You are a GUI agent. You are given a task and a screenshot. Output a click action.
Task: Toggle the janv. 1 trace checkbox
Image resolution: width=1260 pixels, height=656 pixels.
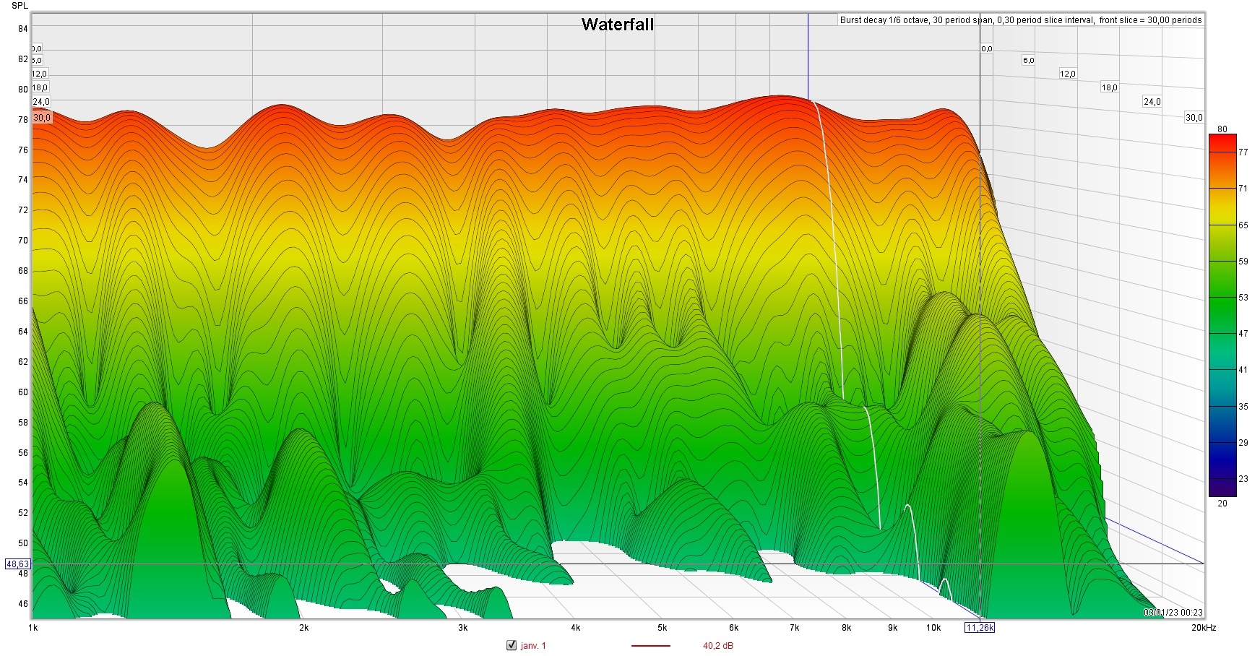coord(512,645)
